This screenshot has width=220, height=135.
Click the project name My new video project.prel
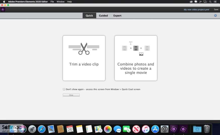(196, 9)
